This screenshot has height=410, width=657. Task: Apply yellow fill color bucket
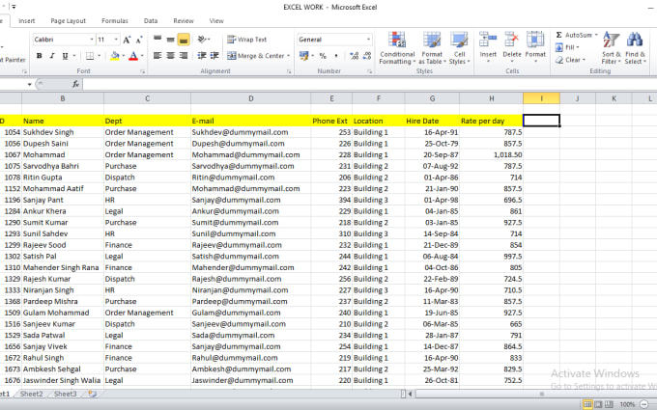(115, 56)
